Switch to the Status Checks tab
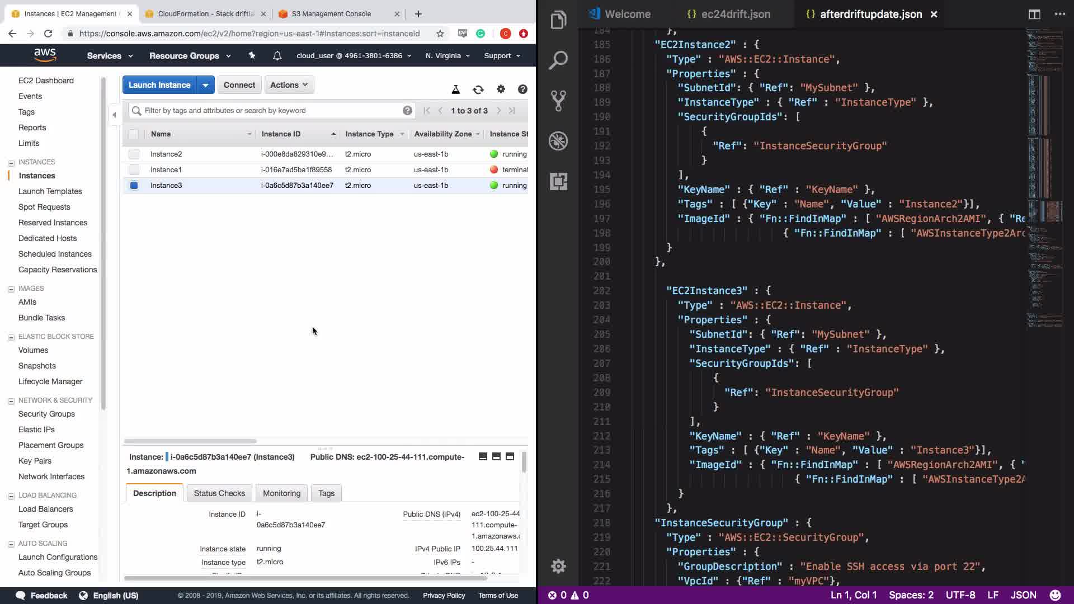 tap(219, 493)
